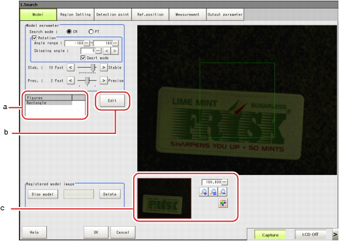Screen dimensions: 356x241
Task: Toggle the Rotation checkbox
Action: [x=34, y=38]
